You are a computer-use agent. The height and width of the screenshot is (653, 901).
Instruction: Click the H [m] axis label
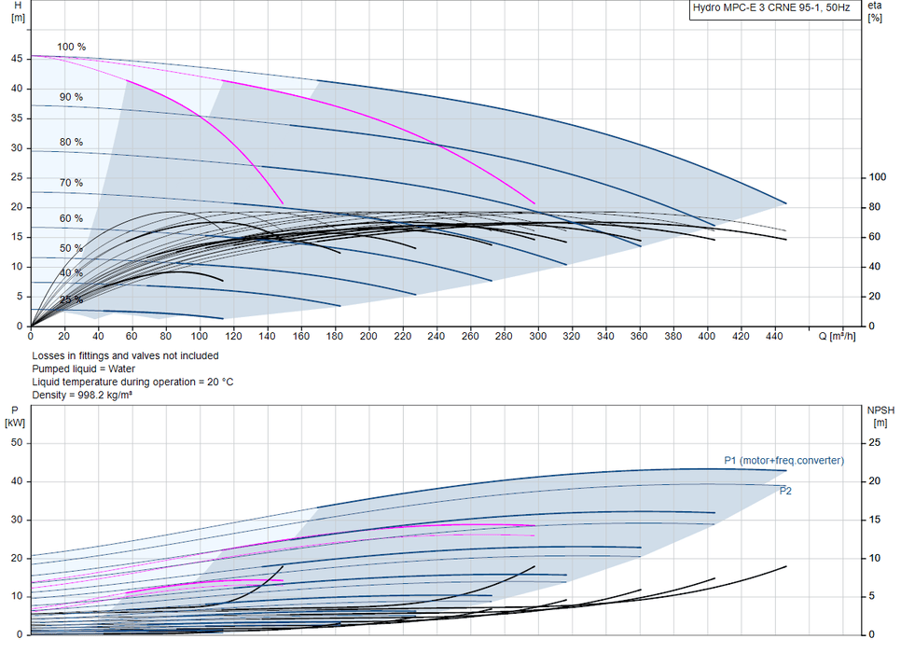(18, 11)
